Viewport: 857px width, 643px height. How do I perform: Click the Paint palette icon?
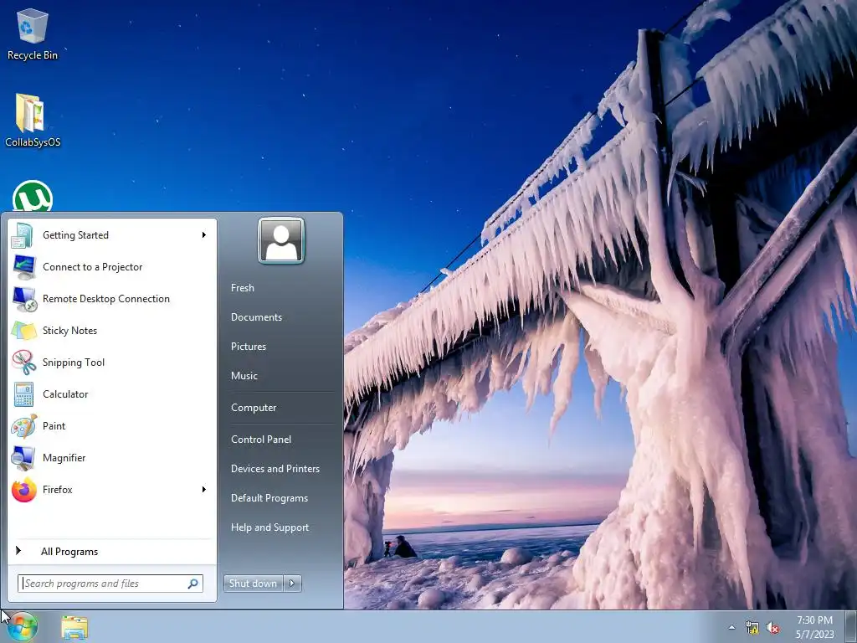[23, 426]
